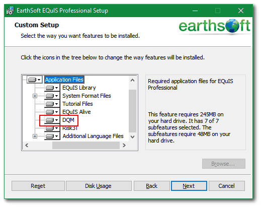Image resolution: width=261 pixels, height=207 pixels.
Task: Click the feature tree scroll down arrow
Action: pyautogui.click(x=132, y=136)
